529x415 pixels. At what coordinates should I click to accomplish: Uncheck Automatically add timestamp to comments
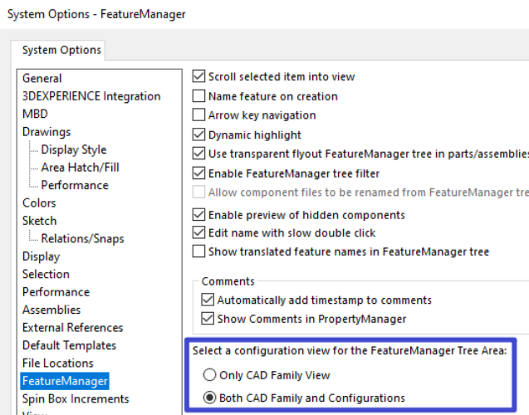(207, 300)
